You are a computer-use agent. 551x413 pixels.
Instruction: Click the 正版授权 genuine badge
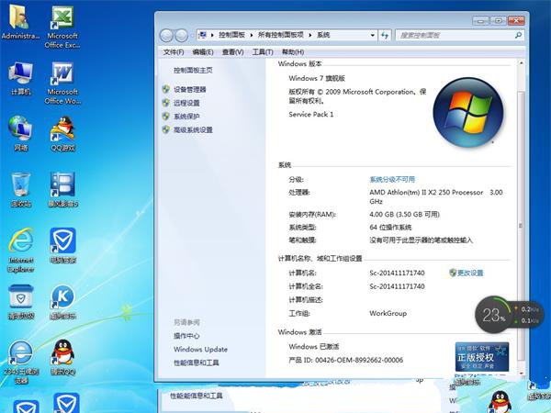click(482, 357)
